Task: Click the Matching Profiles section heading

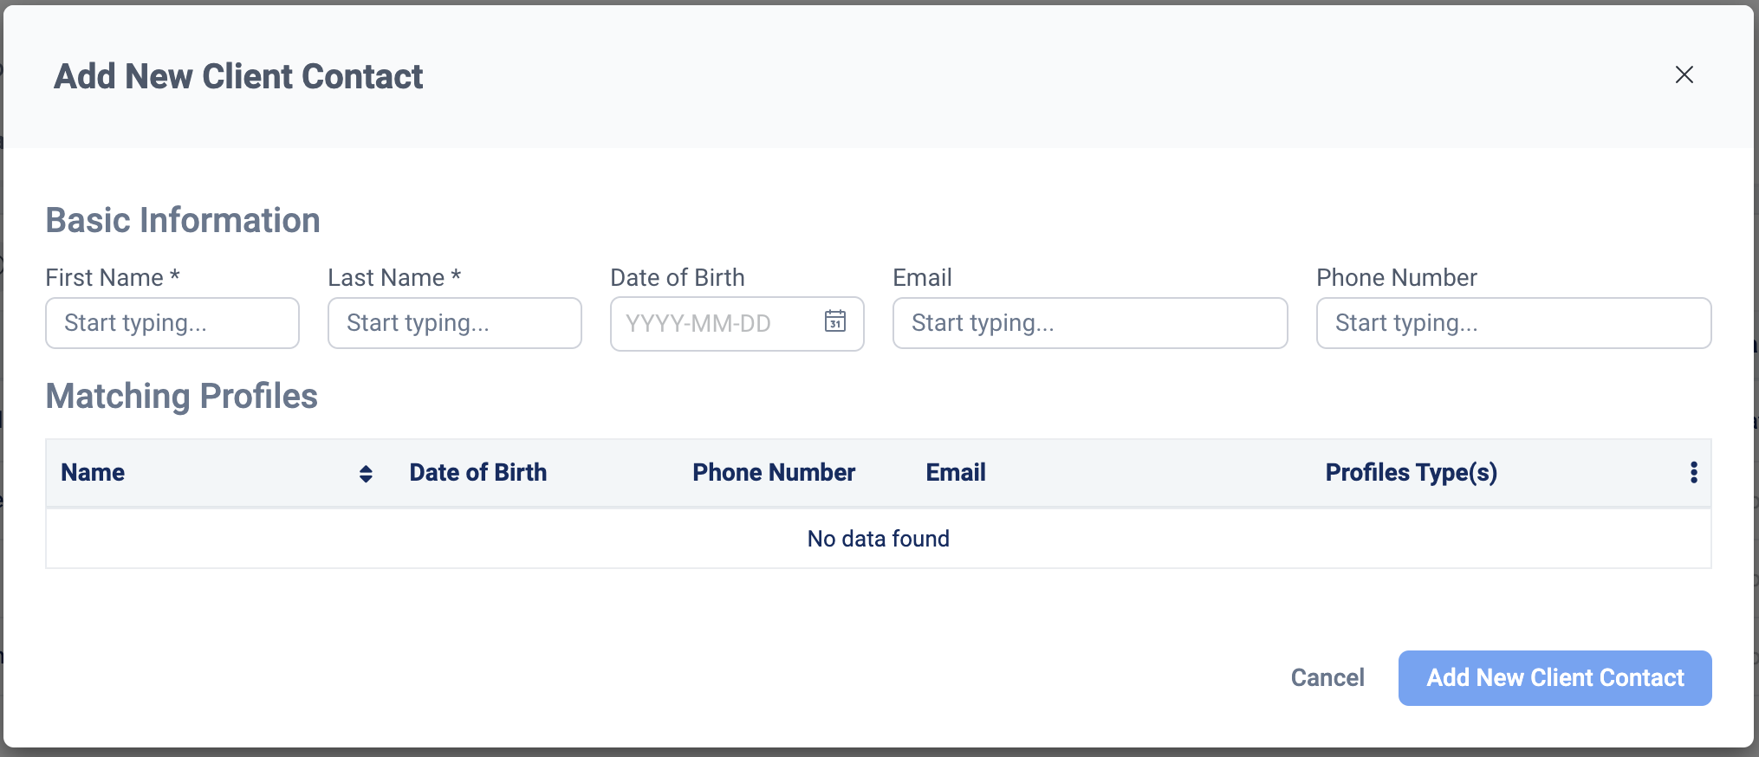Action: pyautogui.click(x=181, y=396)
